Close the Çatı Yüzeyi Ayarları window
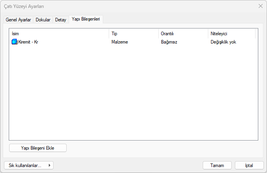The height and width of the screenshot is (173, 267). click(x=260, y=6)
